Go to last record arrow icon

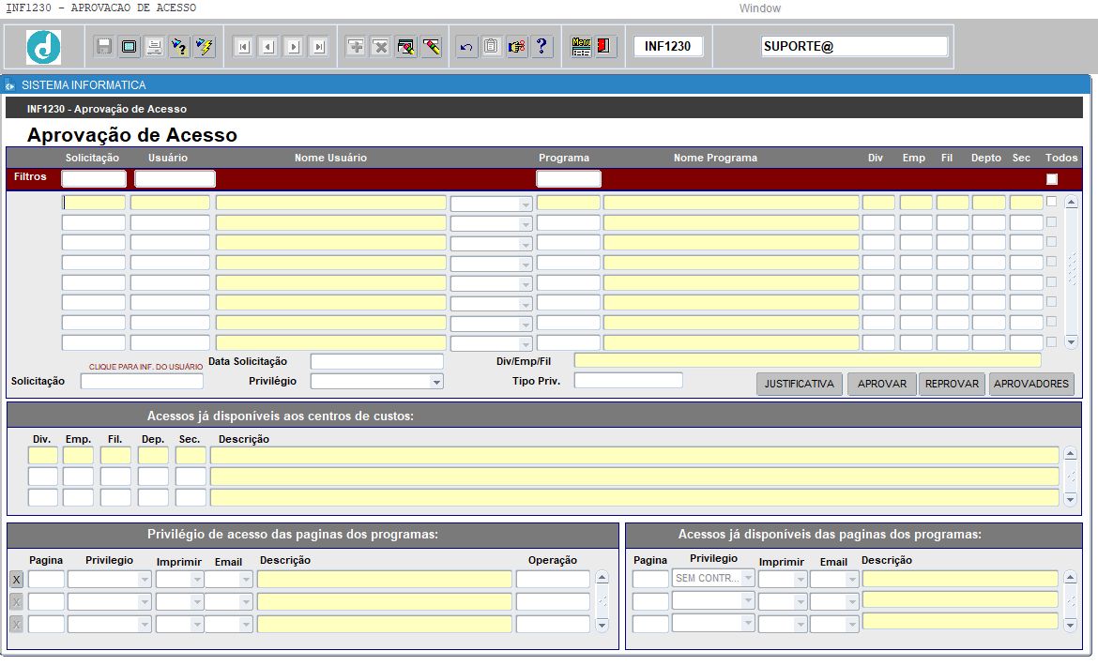coord(319,47)
